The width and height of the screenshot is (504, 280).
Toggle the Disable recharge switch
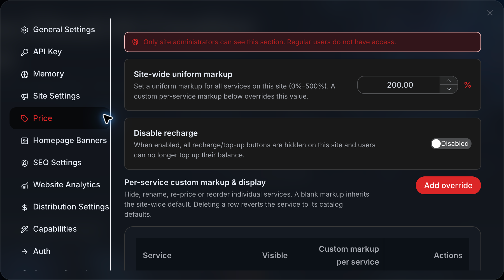(x=451, y=144)
